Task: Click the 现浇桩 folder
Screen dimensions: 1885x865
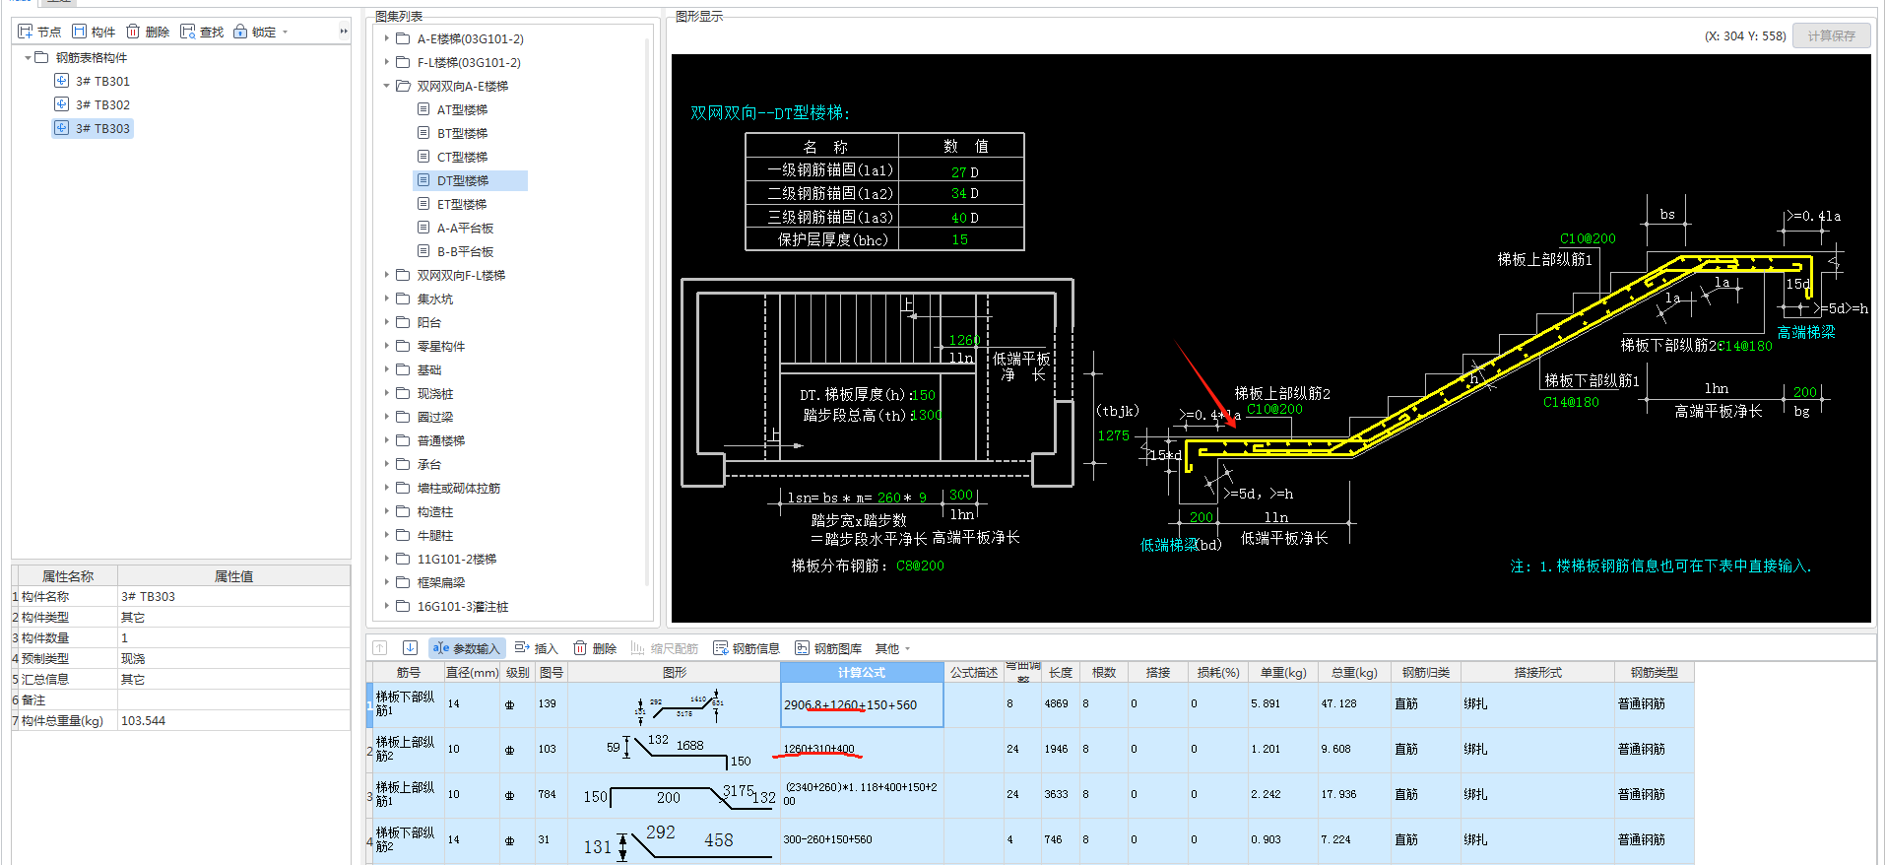Action: pos(434,394)
